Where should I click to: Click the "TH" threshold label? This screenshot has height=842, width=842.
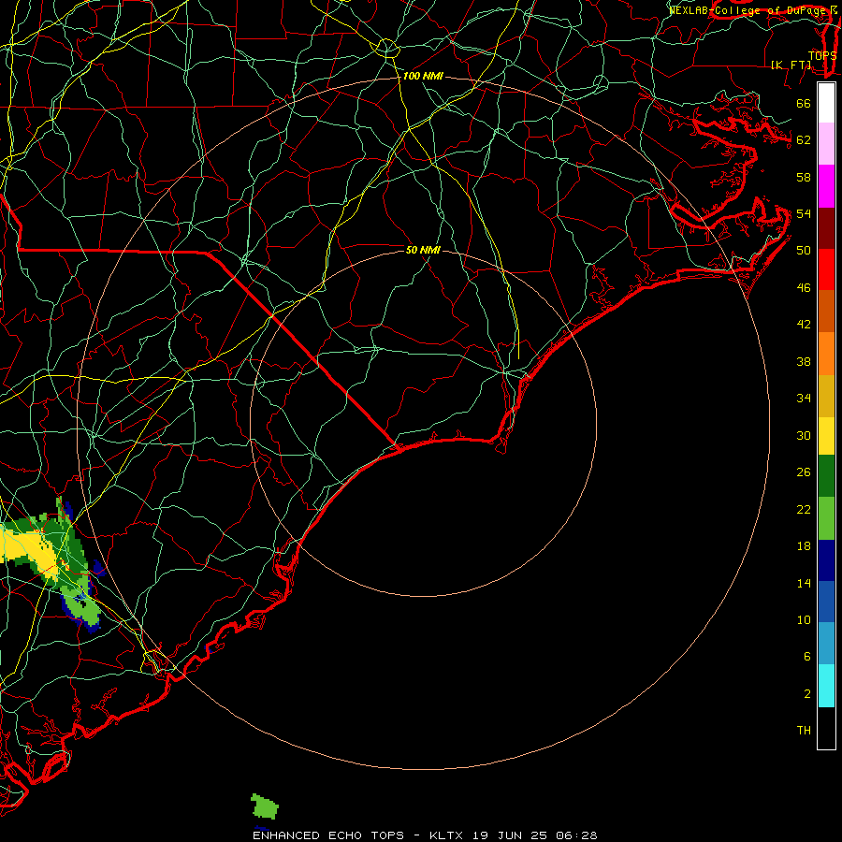(x=804, y=731)
